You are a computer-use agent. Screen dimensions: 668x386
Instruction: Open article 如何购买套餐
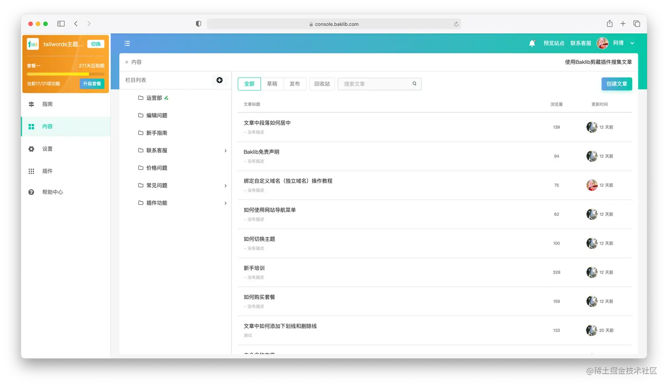coord(259,297)
